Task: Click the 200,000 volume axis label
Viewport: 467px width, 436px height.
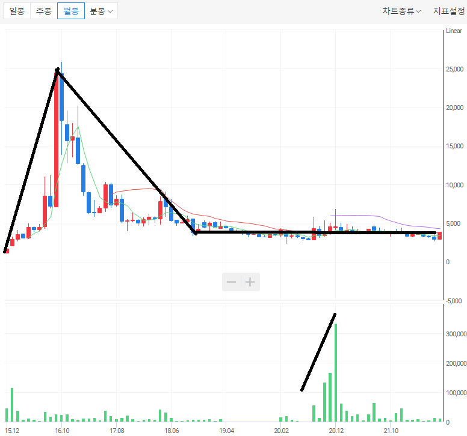Action: point(456,363)
